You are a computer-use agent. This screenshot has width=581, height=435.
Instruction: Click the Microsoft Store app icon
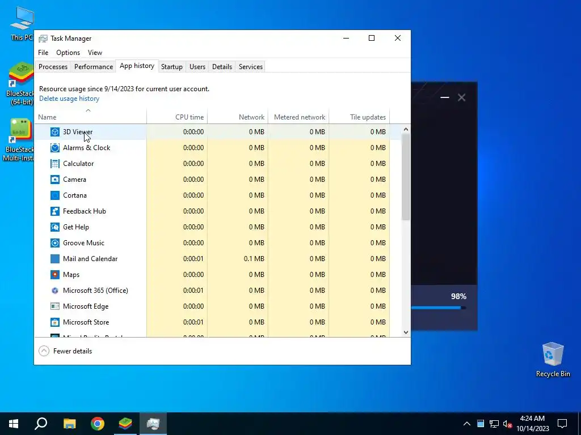click(x=55, y=322)
